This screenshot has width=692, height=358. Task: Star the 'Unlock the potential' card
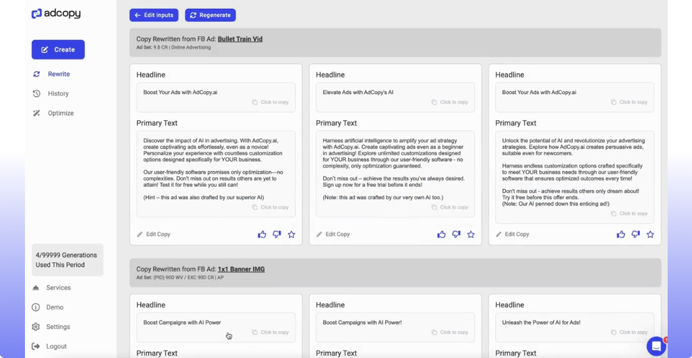651,234
